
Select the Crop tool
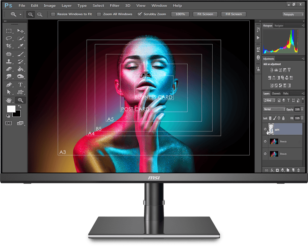[9, 46]
